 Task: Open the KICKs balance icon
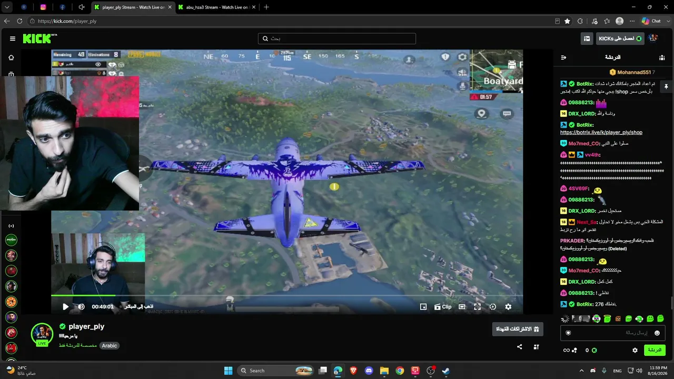coord(594,350)
